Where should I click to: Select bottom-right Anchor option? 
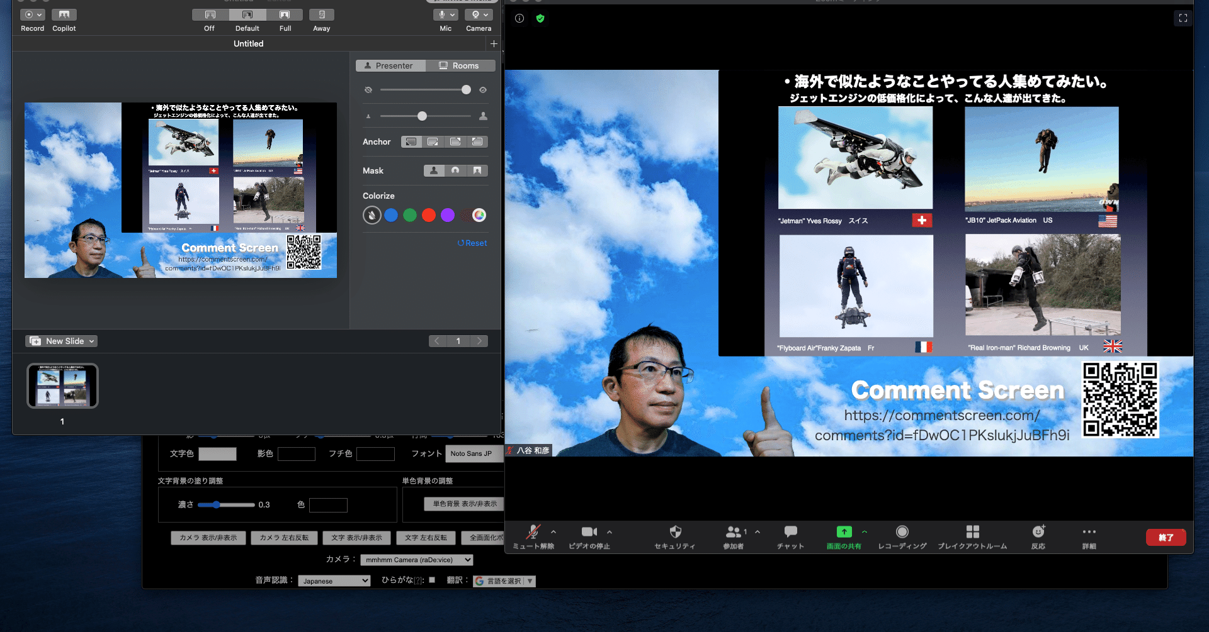click(433, 141)
